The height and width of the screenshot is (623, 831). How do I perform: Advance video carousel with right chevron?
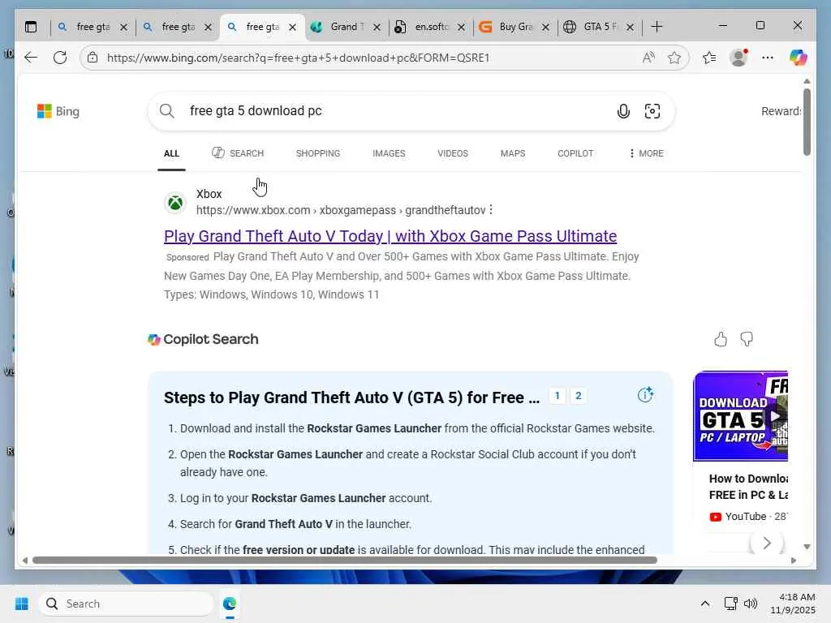point(766,543)
